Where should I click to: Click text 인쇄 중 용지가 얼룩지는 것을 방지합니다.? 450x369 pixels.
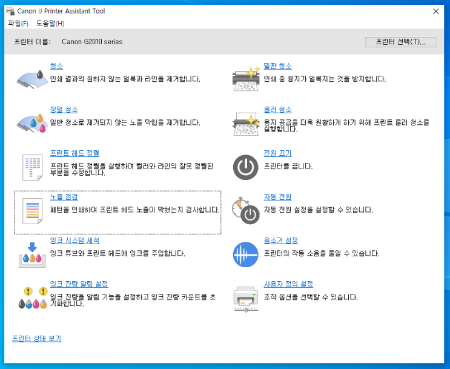tap(325, 79)
